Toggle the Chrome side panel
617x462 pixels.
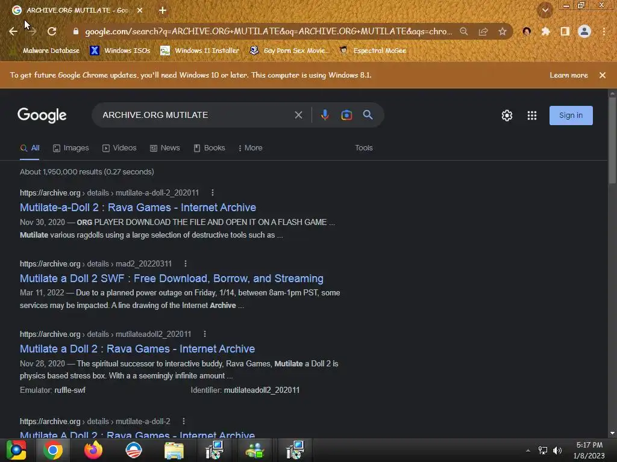point(565,31)
